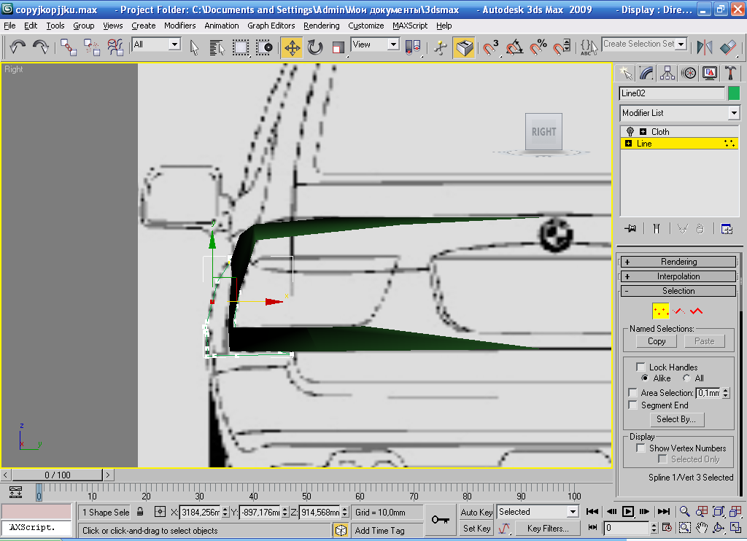
Task: Enable the Lock Handles checkbox
Action: [641, 367]
